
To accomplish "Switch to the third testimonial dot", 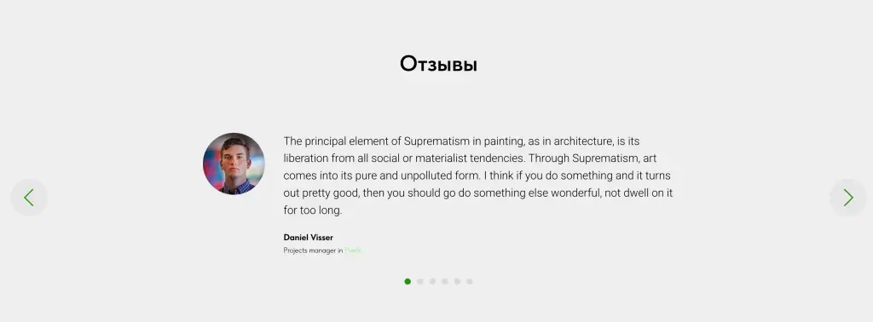I will [432, 281].
